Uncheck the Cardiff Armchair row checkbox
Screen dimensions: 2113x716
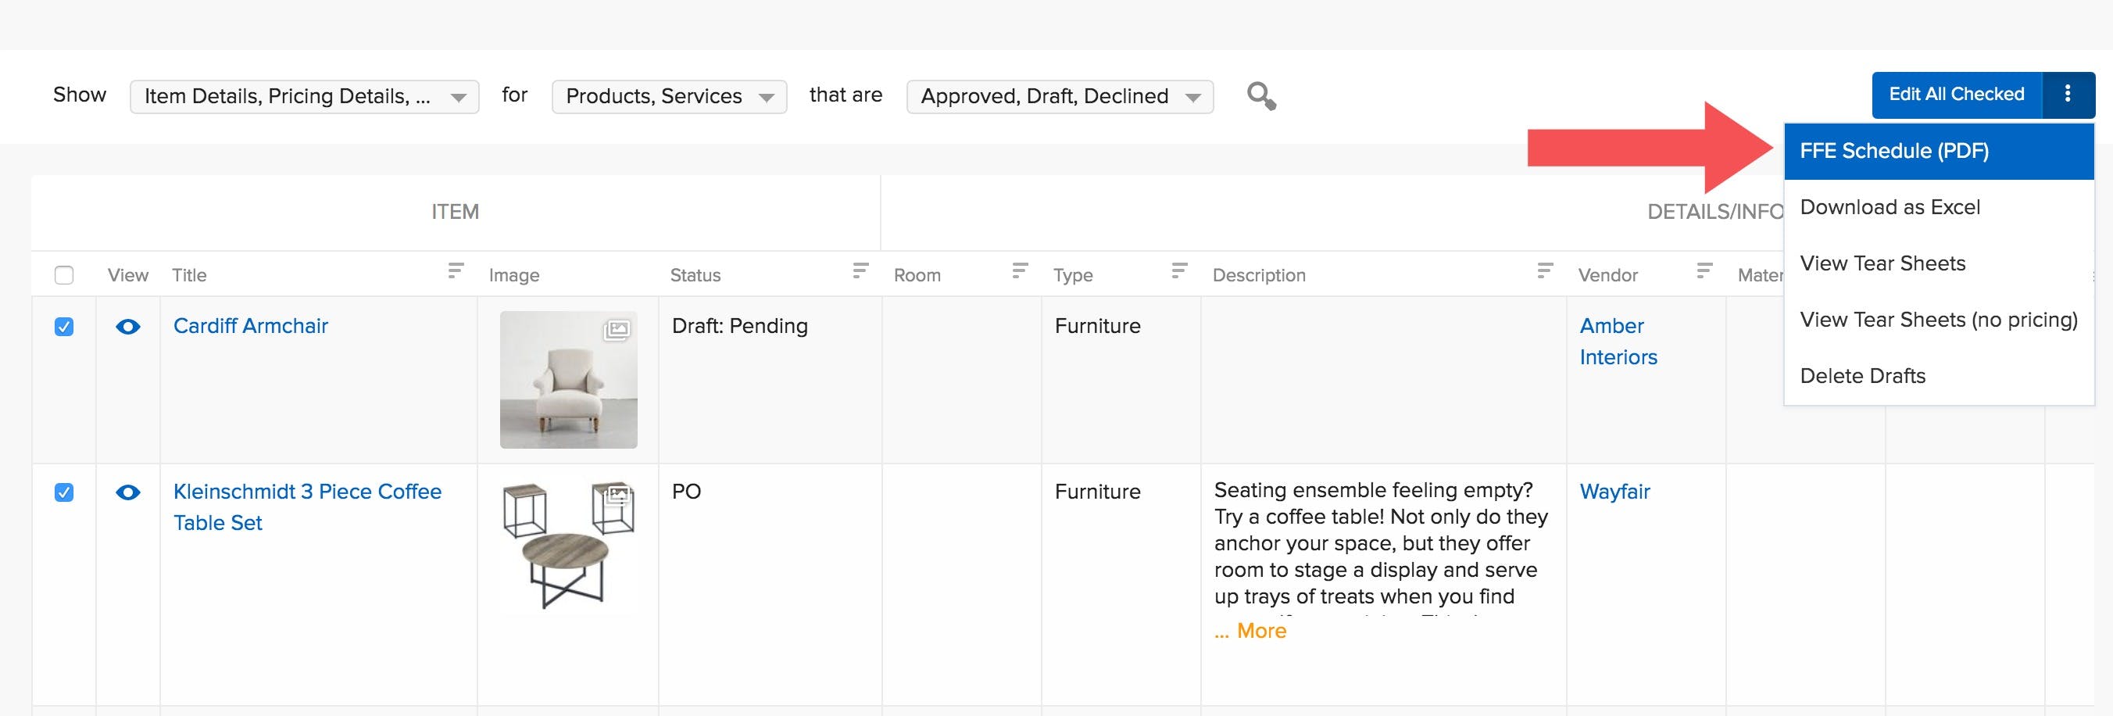pos(65,326)
